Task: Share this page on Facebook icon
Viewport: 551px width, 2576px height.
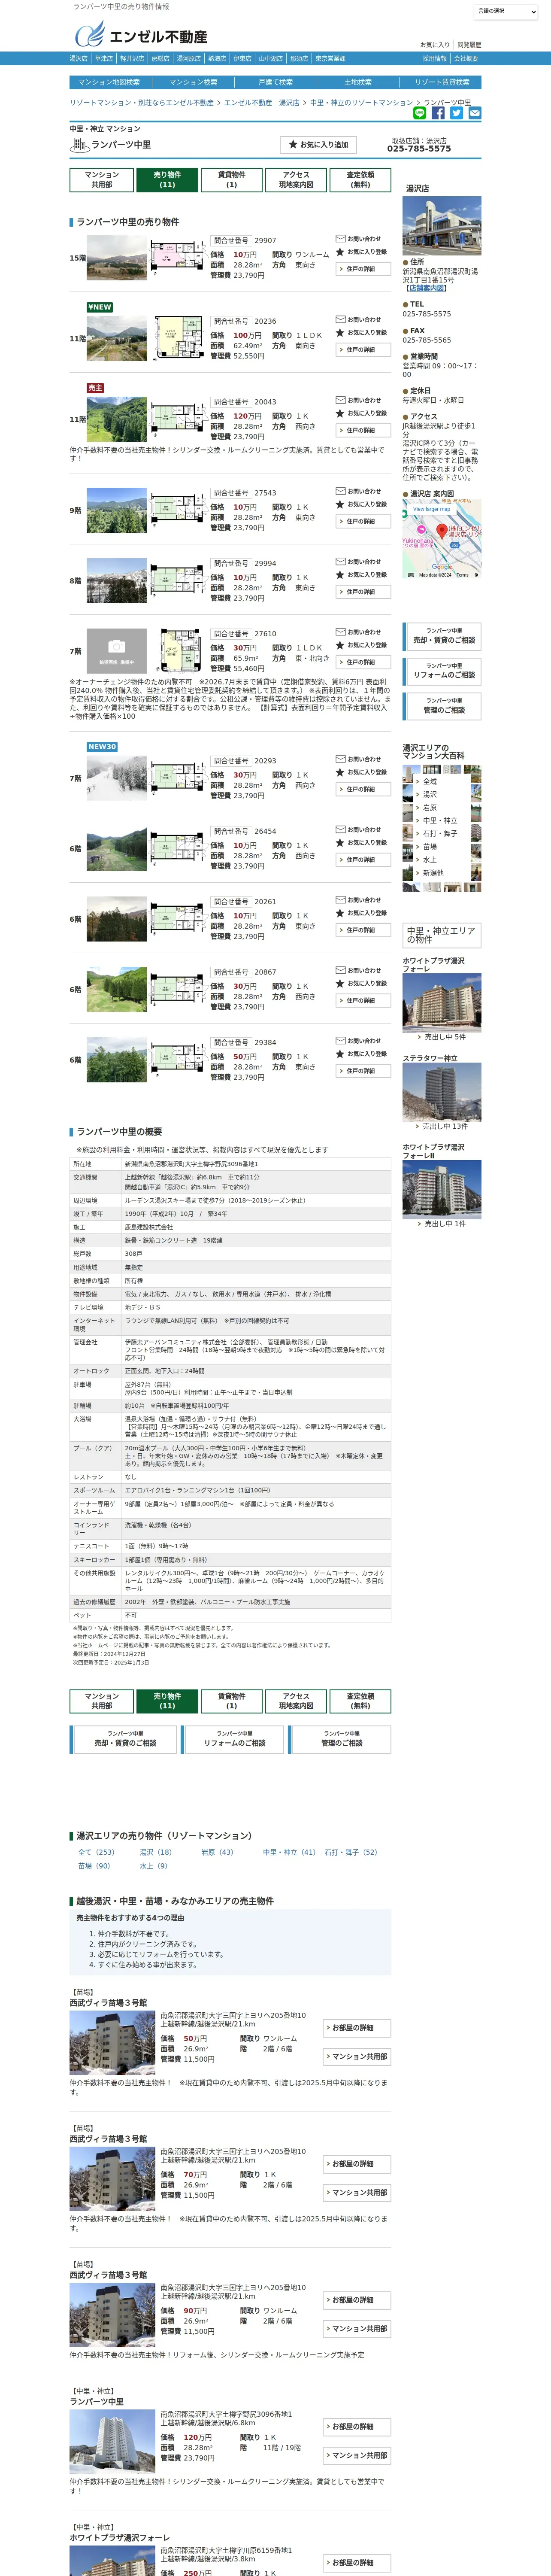Action: pos(438,113)
